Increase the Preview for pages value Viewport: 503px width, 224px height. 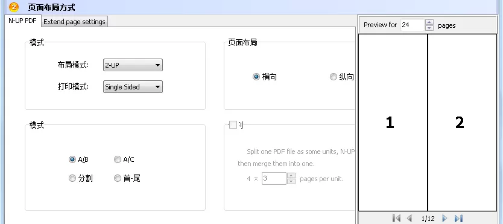(429, 22)
